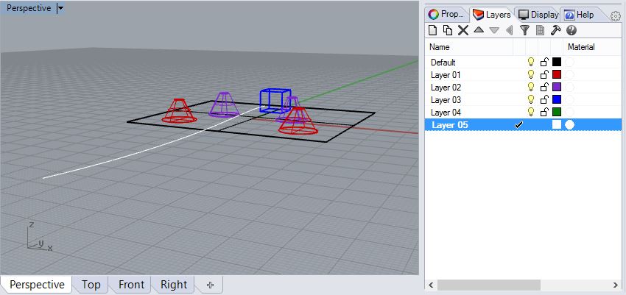Change the red color swatch of Layer 01
The image size is (626, 295).
(557, 74)
